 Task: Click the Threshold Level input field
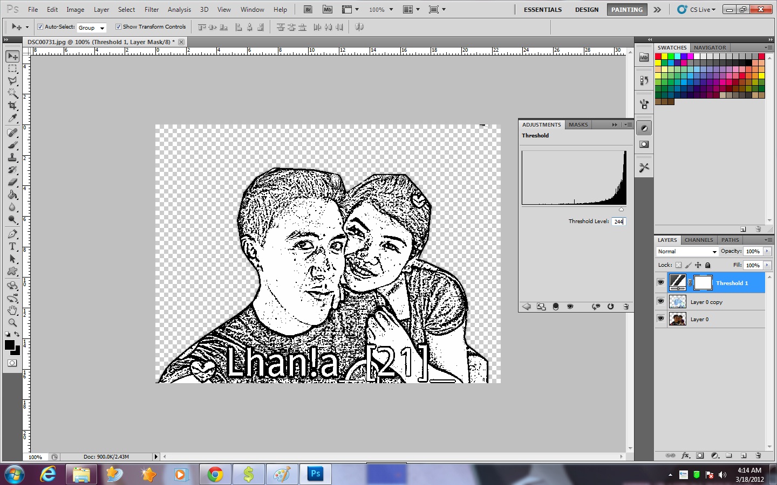pyautogui.click(x=618, y=221)
